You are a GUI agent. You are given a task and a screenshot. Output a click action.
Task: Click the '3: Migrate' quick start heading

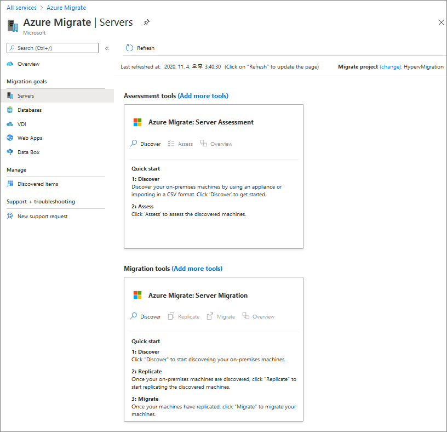(145, 399)
